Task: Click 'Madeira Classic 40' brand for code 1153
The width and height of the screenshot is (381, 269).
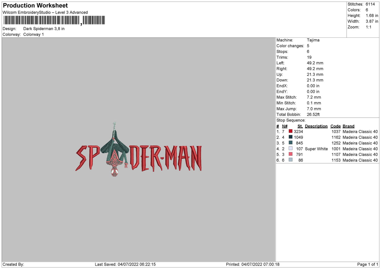Action: click(360, 160)
